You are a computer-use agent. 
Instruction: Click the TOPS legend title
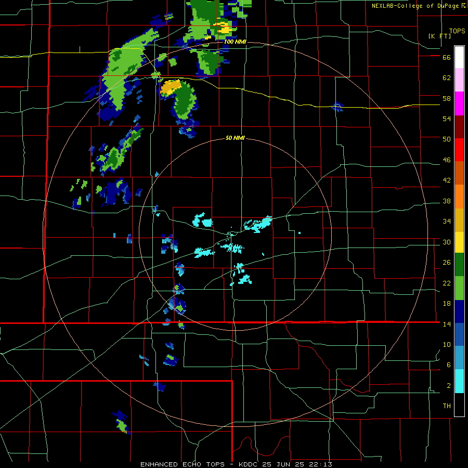(457, 31)
